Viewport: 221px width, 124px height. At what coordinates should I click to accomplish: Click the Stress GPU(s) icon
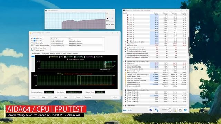(x=32, y=50)
